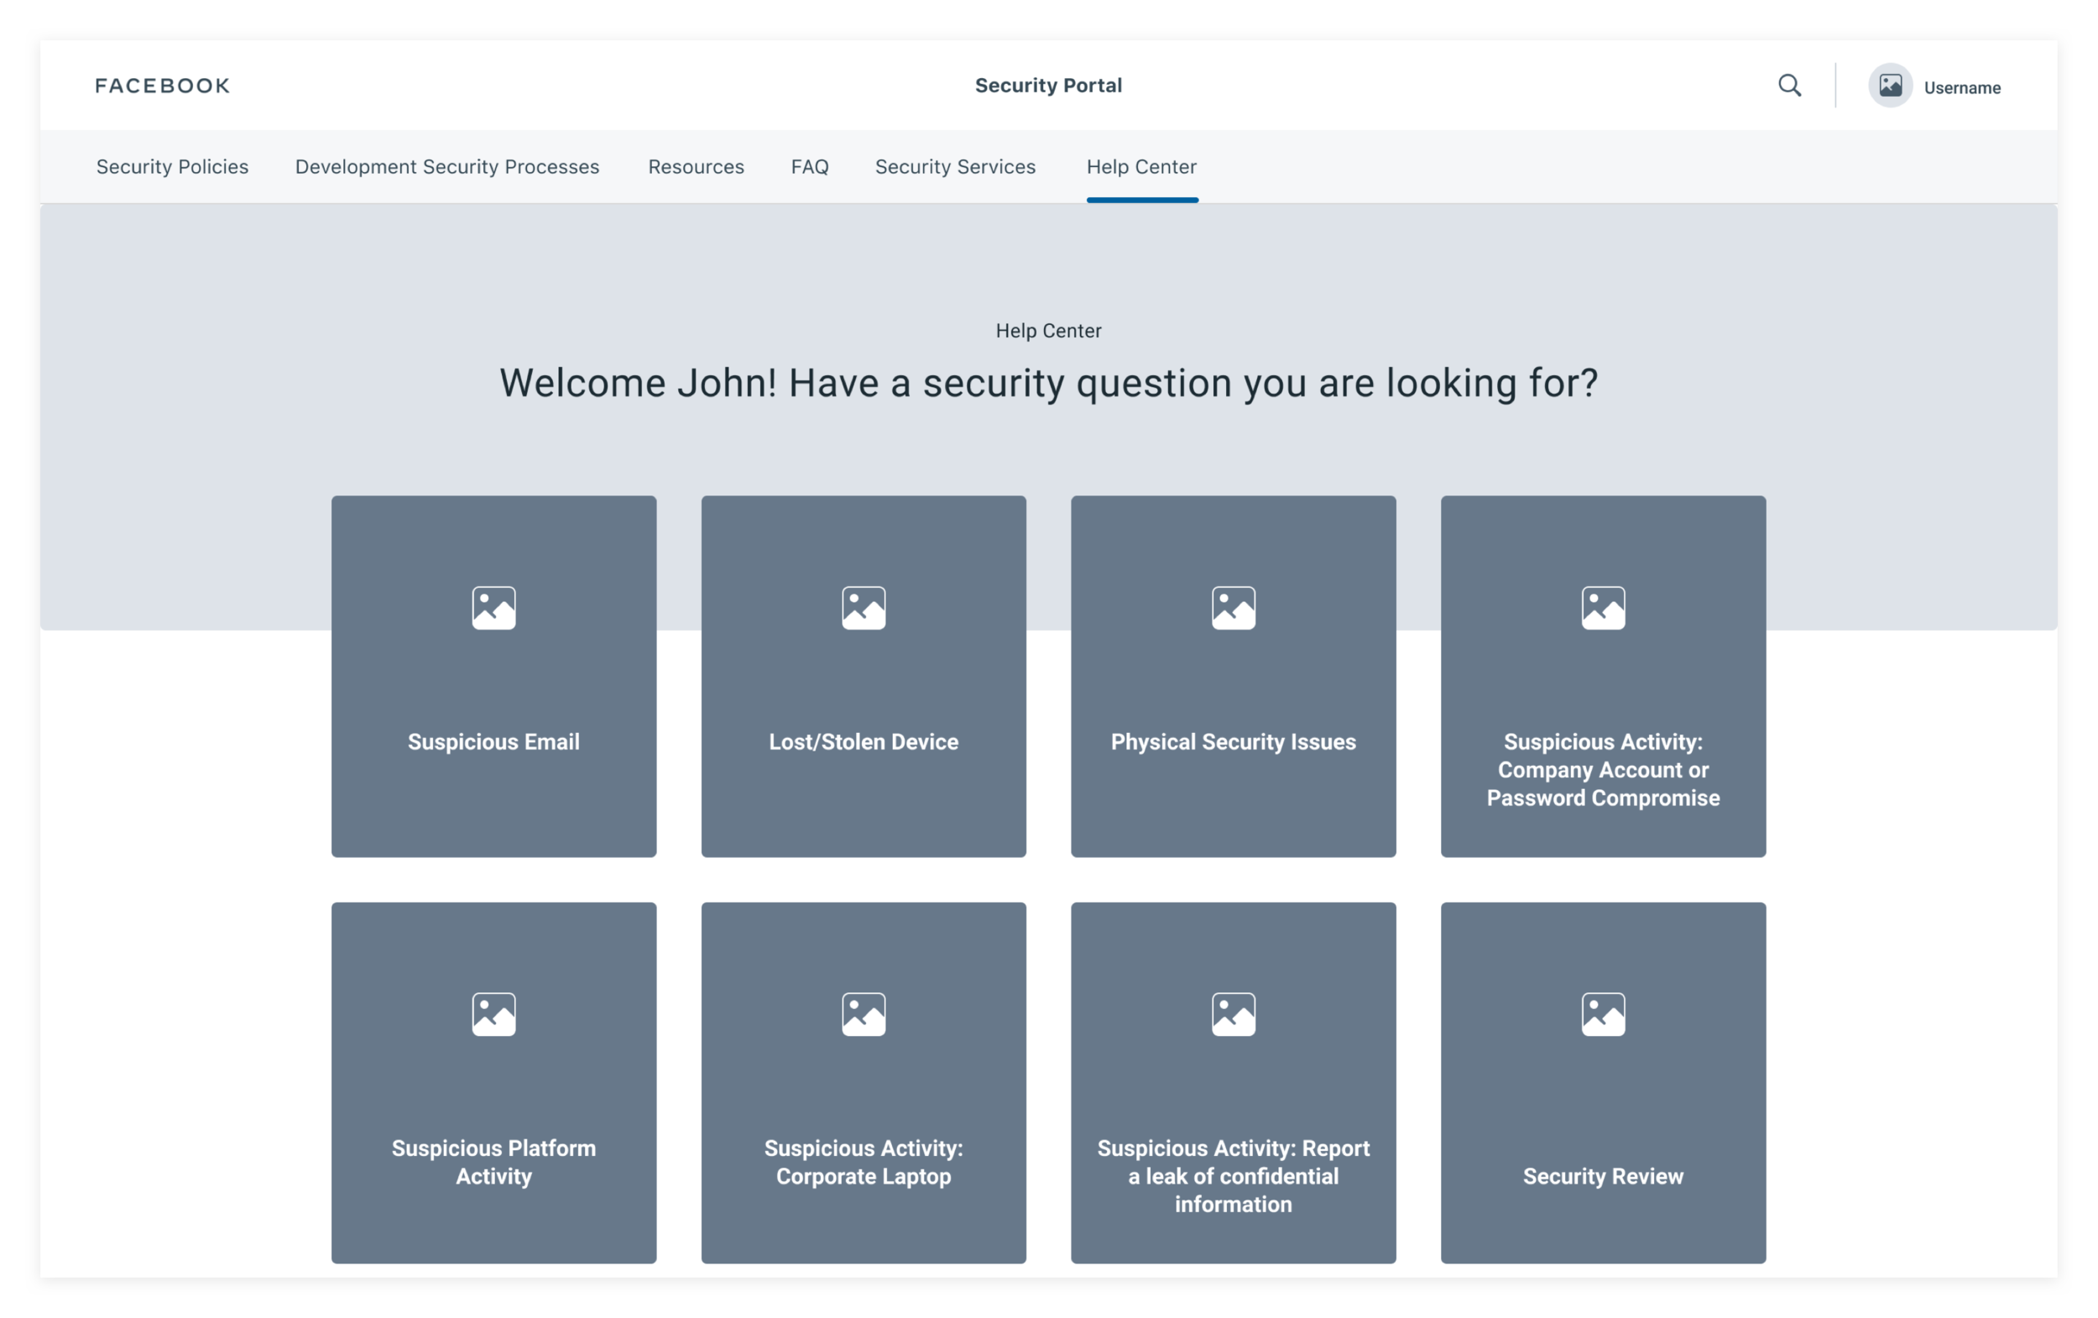Open the Security Review card title

(x=1603, y=1176)
